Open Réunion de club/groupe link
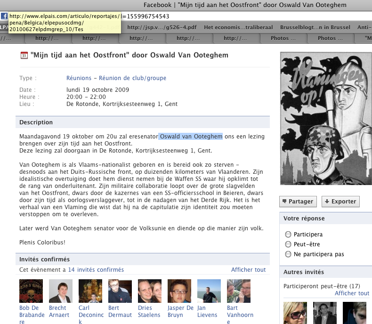 132,78
